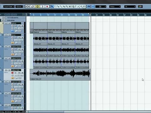Solo the Basse track

pos(9,35)
